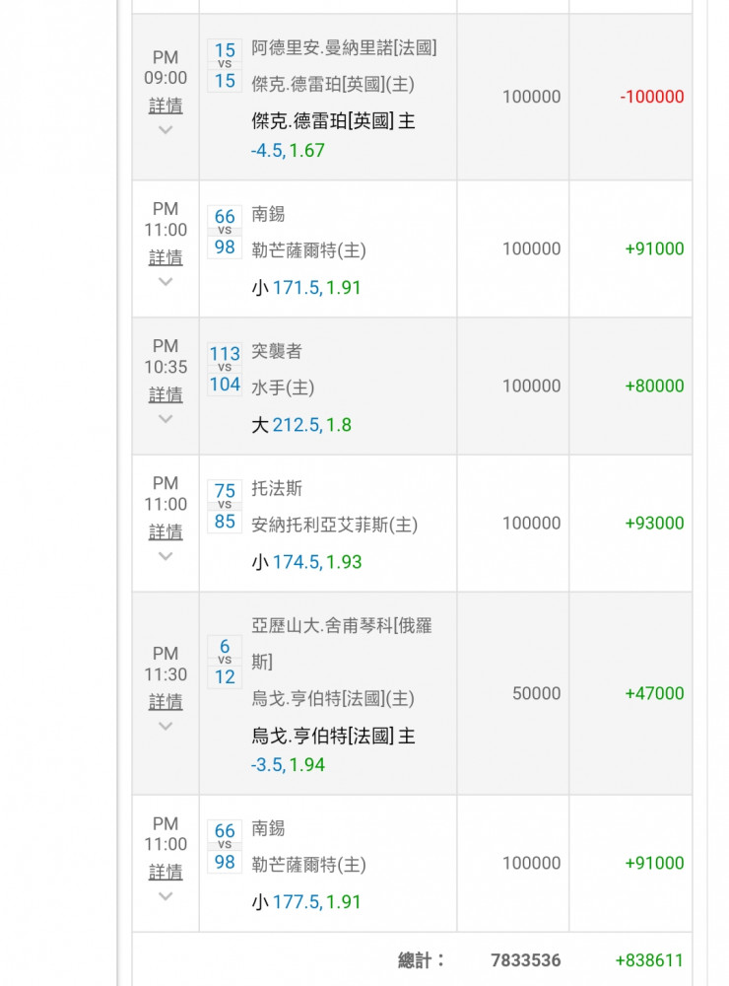Viewport: 729px width, 986px height.
Task: Expand chevron under PM 10:35 row
Action: 166,419
